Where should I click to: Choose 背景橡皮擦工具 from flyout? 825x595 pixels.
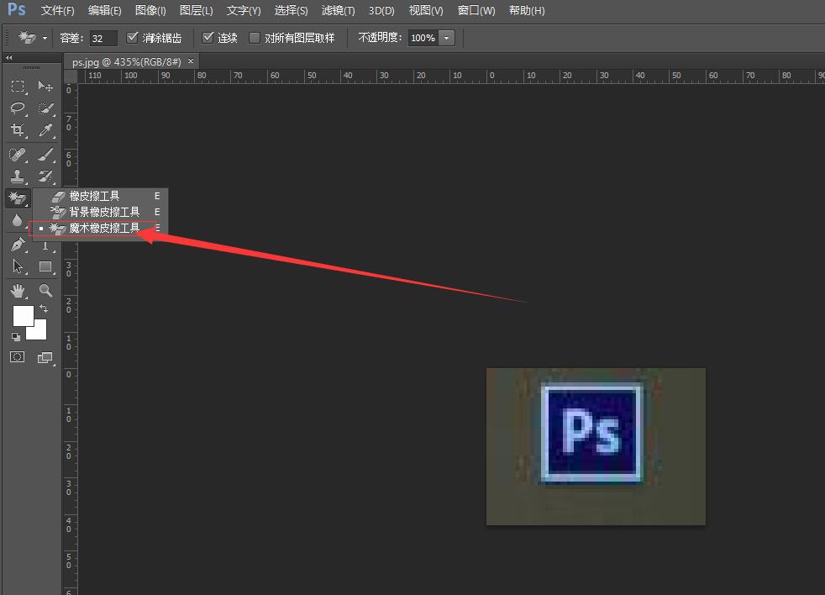click(101, 212)
